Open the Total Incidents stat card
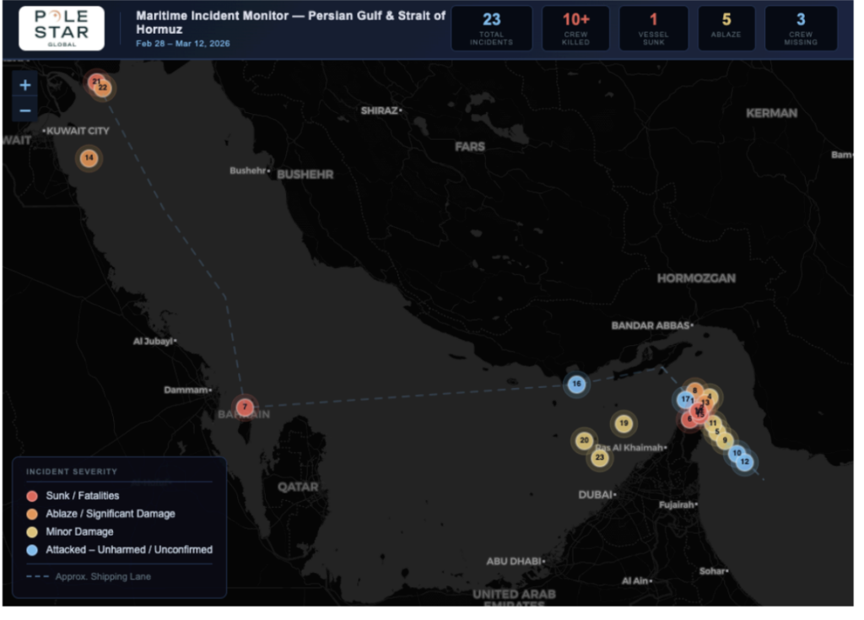The height and width of the screenshot is (620, 864). coord(491,29)
